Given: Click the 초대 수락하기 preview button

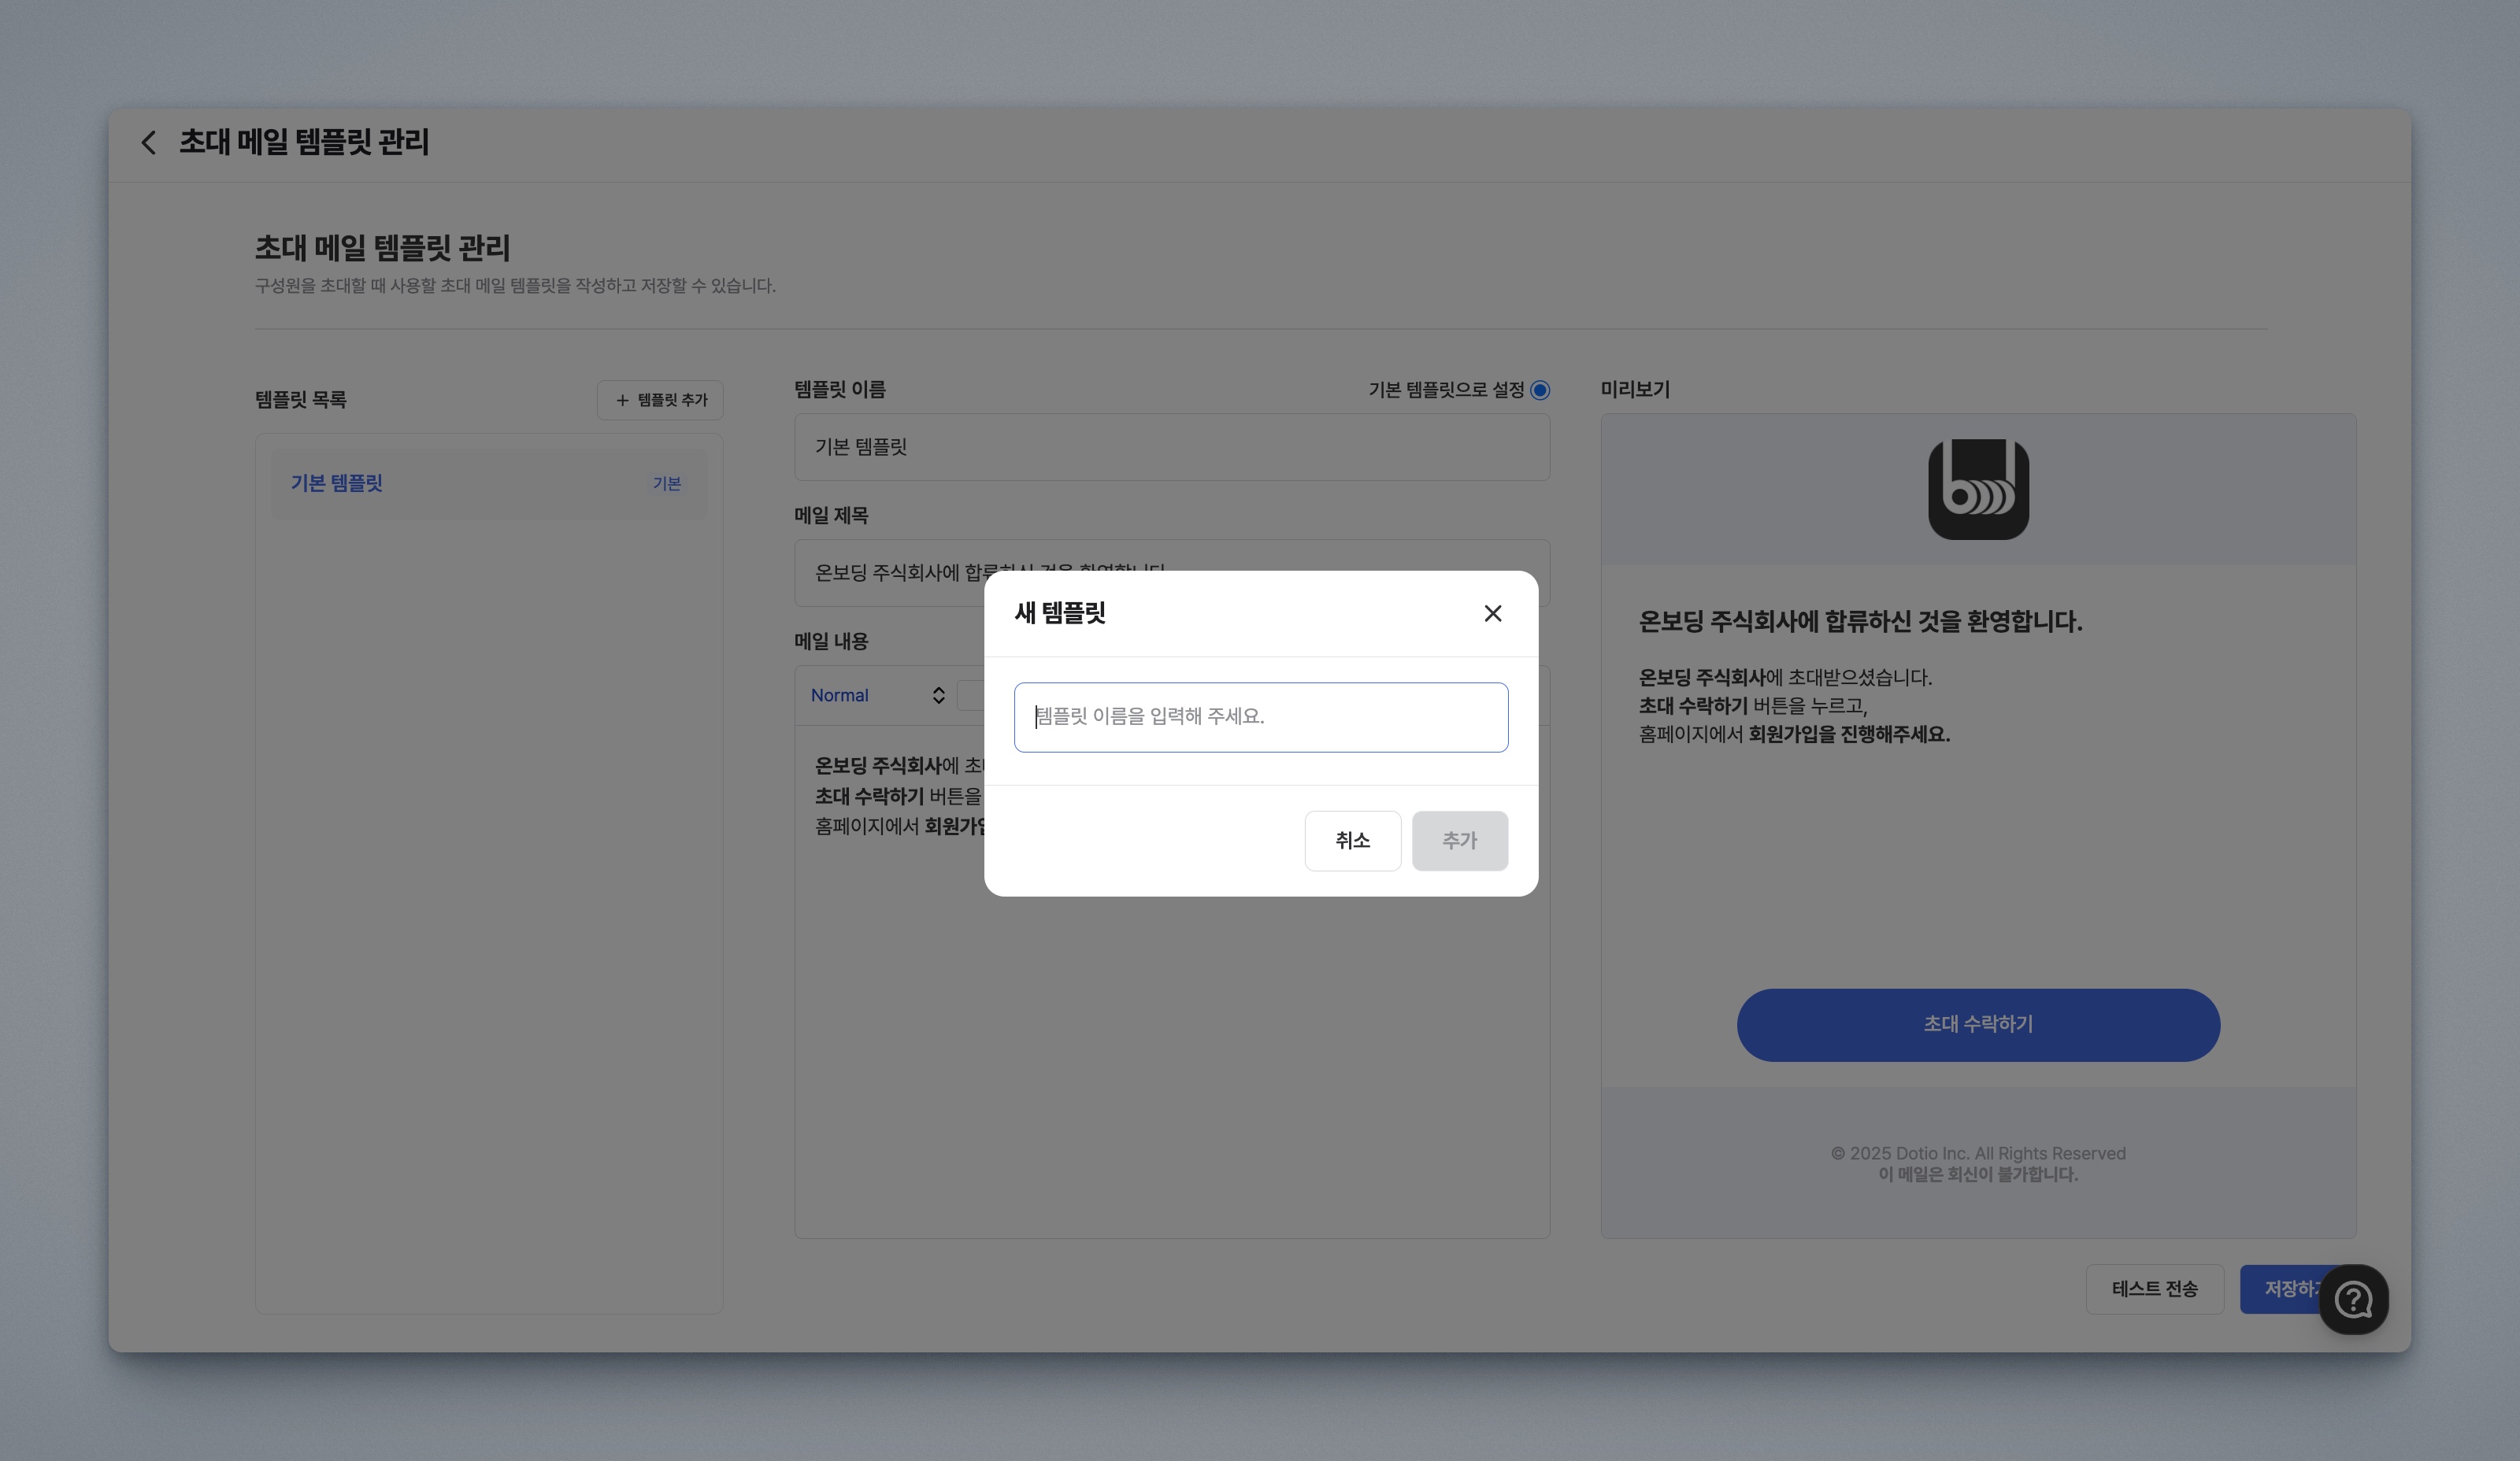Looking at the screenshot, I should point(1977,1024).
